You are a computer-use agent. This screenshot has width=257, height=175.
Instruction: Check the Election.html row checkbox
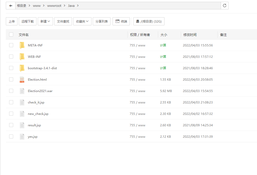tap(11, 79)
